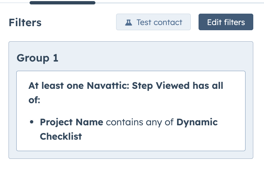Select the "contains any of" operator text

click(140, 122)
